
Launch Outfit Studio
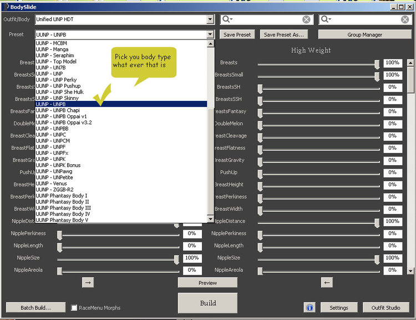[385, 308]
